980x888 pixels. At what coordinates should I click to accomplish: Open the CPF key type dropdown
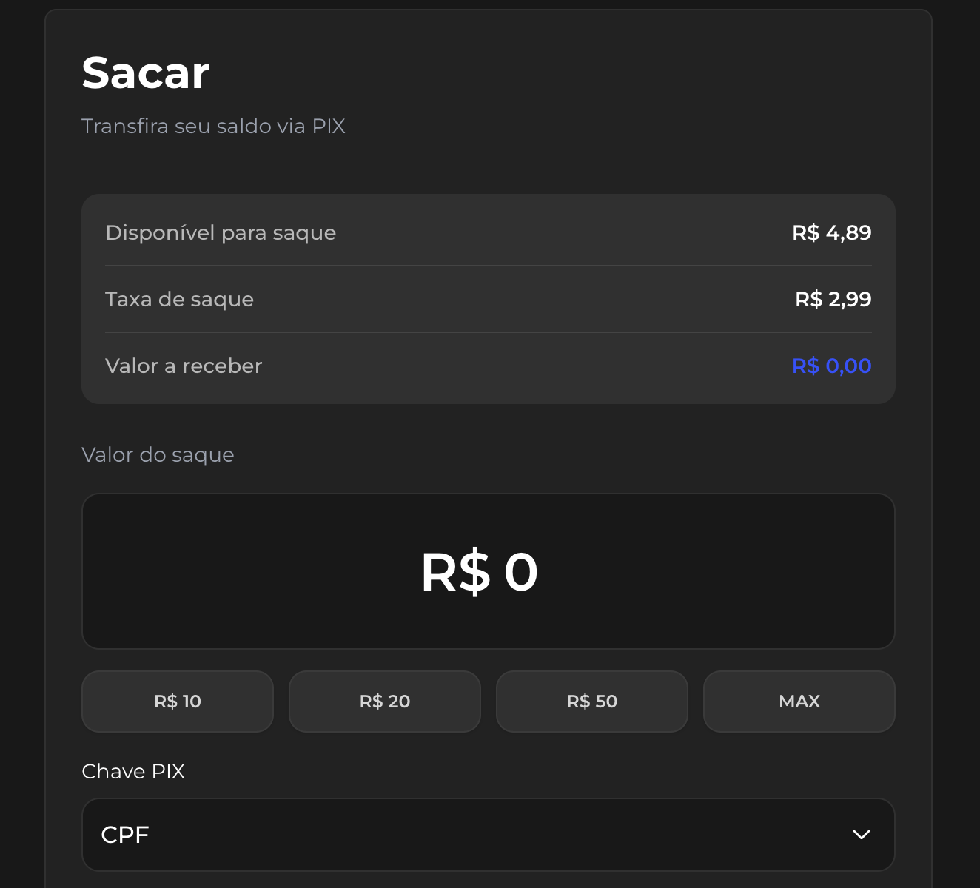point(488,835)
